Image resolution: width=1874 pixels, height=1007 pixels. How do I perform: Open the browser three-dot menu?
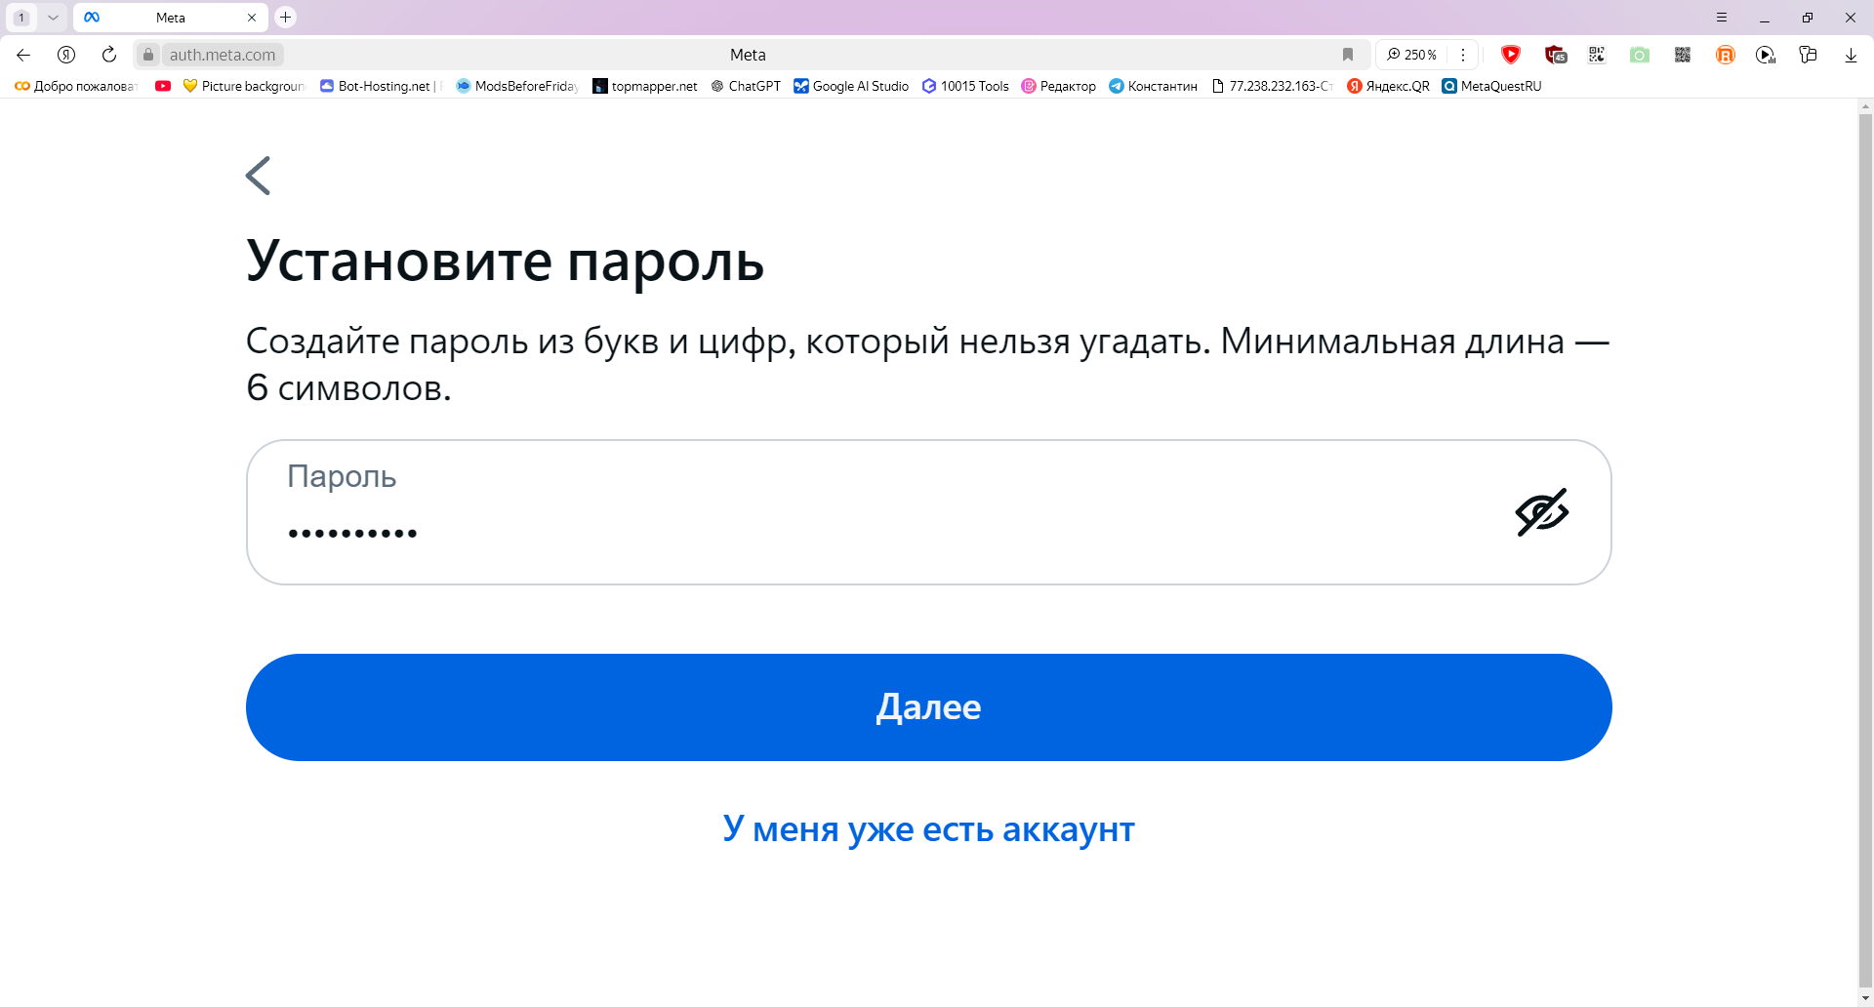pyautogui.click(x=1463, y=55)
